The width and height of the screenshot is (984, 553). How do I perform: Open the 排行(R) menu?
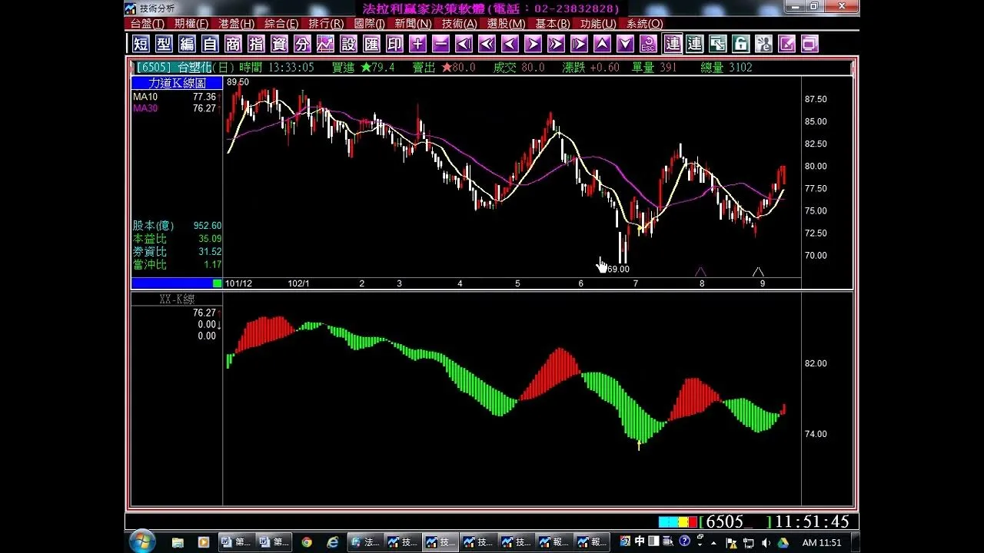coord(326,24)
